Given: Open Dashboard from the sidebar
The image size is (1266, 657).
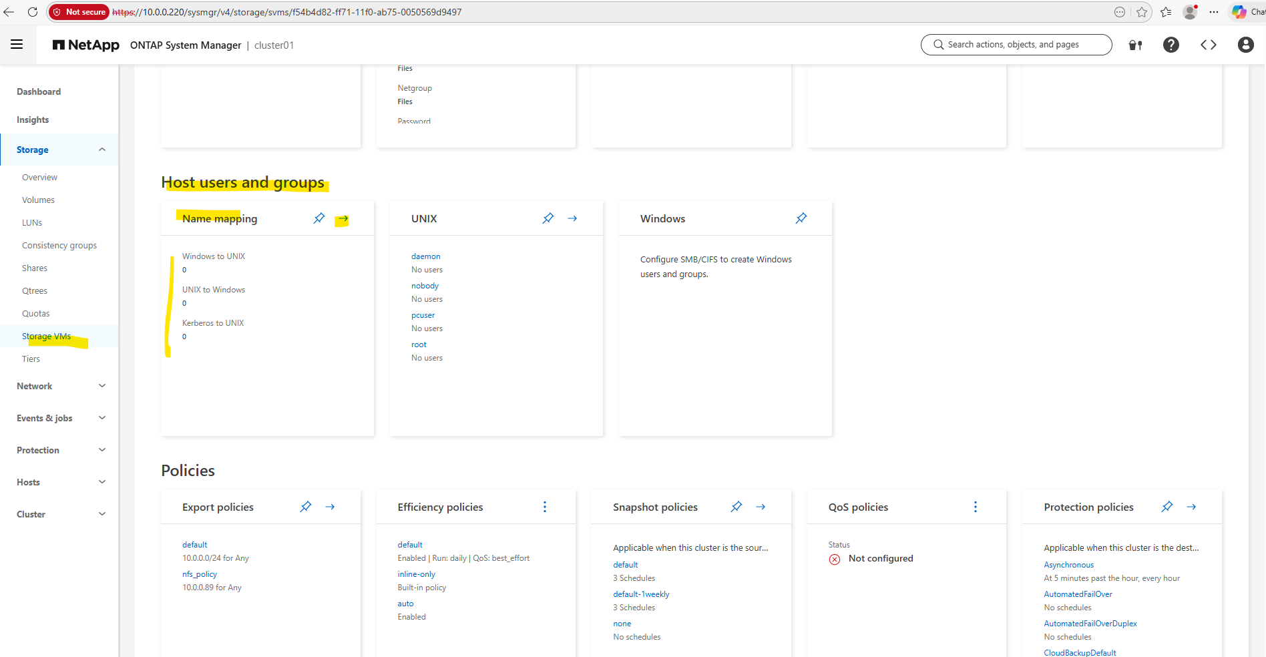Looking at the screenshot, I should coord(39,91).
